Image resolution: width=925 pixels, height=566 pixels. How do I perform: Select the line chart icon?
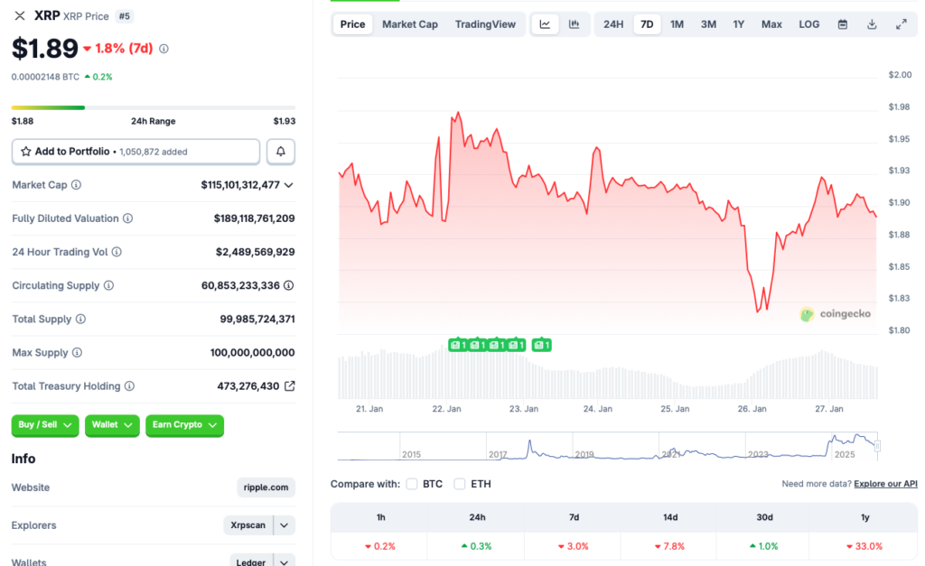[545, 24]
